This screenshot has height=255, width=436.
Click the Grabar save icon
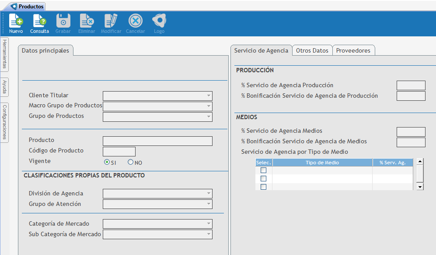coord(63,21)
